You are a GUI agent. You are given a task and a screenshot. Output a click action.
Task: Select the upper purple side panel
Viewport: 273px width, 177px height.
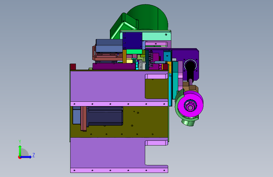[108, 86]
